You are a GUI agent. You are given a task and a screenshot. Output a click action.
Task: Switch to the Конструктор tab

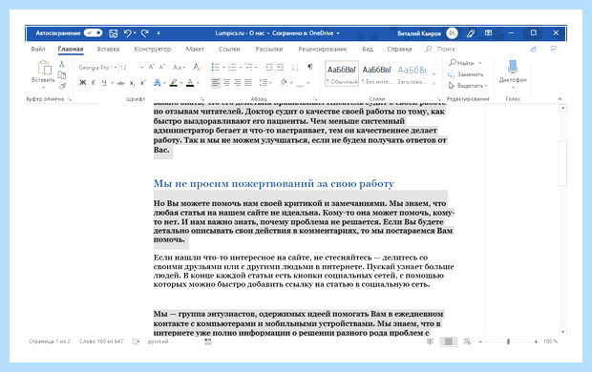click(153, 49)
